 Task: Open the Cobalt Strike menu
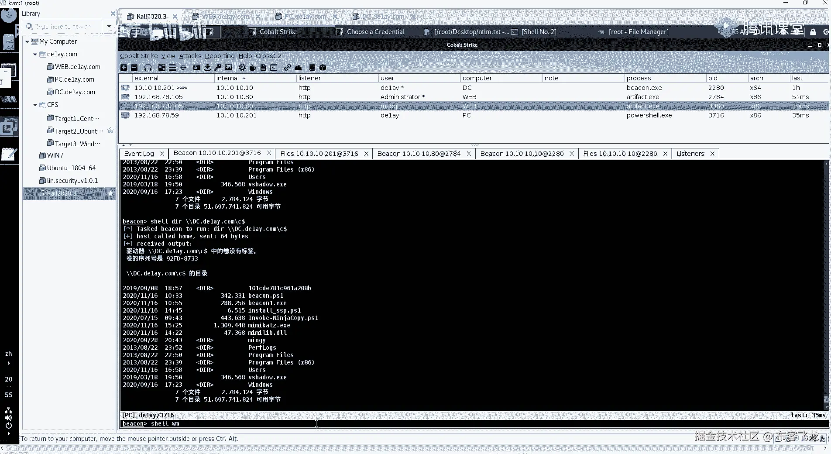point(139,56)
